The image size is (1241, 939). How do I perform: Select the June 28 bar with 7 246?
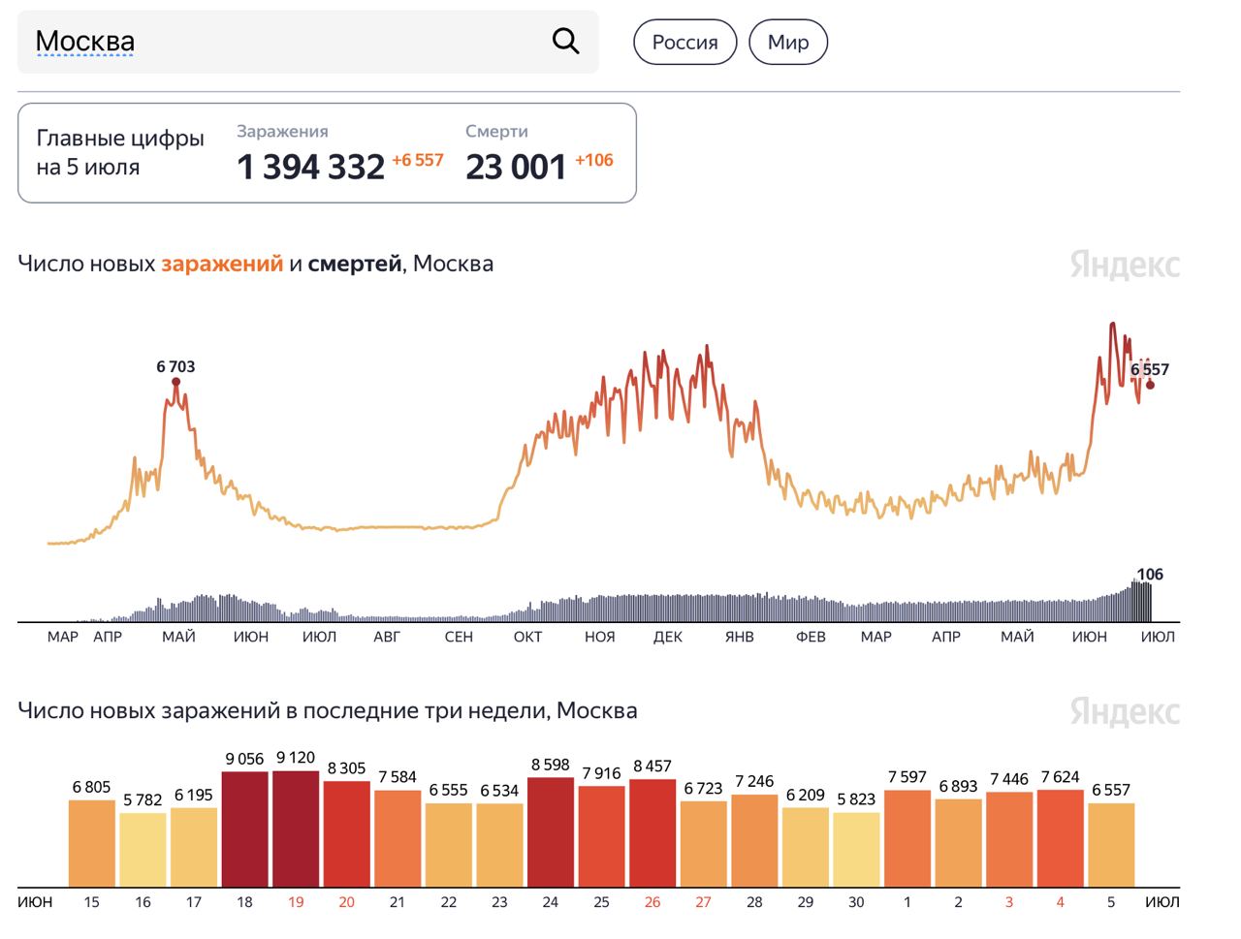pyautogui.click(x=754, y=840)
